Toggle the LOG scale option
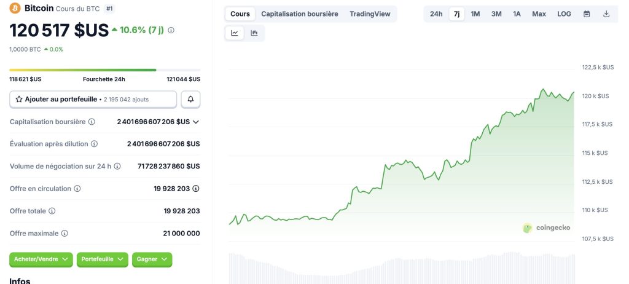Image resolution: width=629 pixels, height=284 pixels. pos(564,14)
